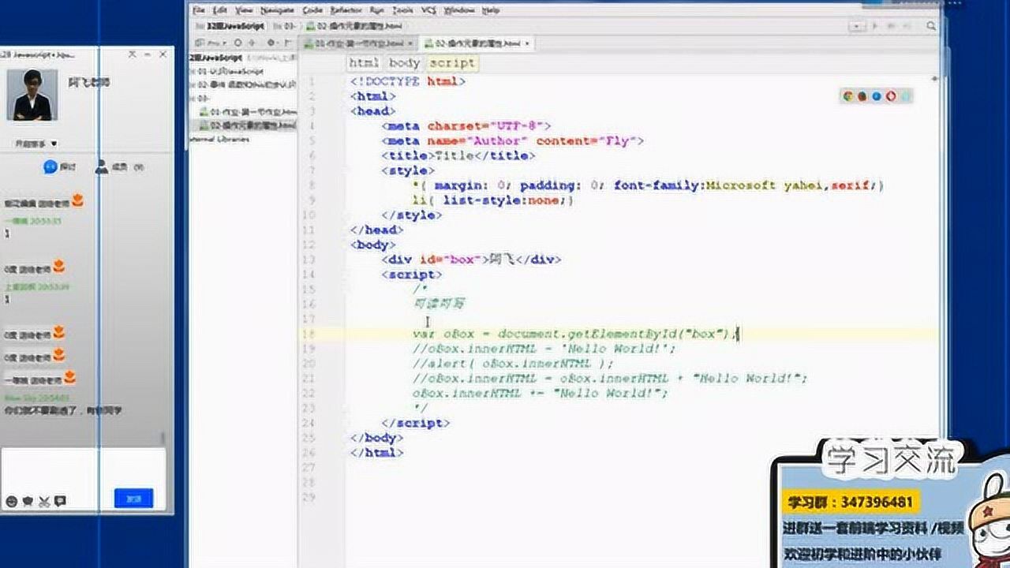Click the pin icon in chat title bar
1010x568 pixels.
(133, 54)
